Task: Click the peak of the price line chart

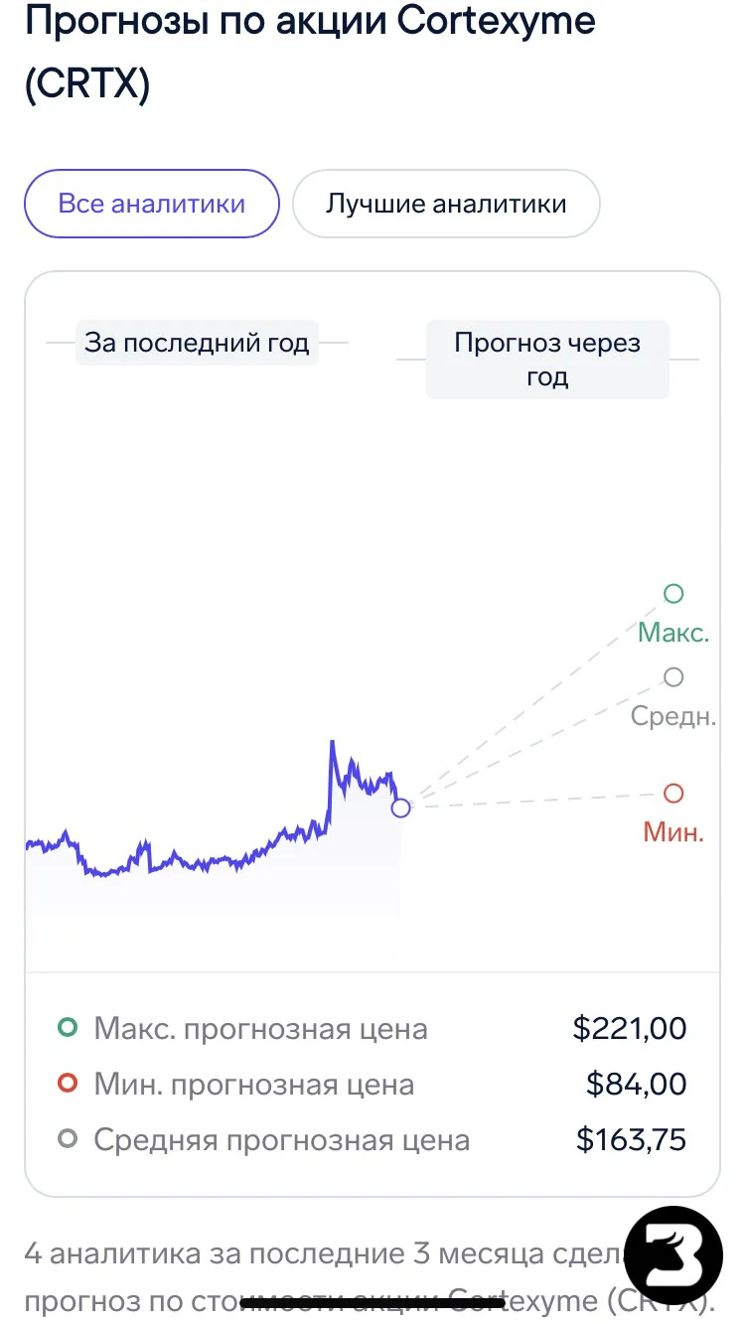Action: click(x=332, y=742)
